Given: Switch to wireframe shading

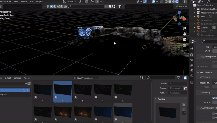Looking at the screenshot, I should point(166,2).
